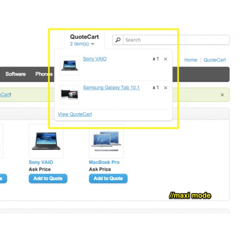
Task: Open the QuoteCart link beside Home
Action: tap(214, 60)
